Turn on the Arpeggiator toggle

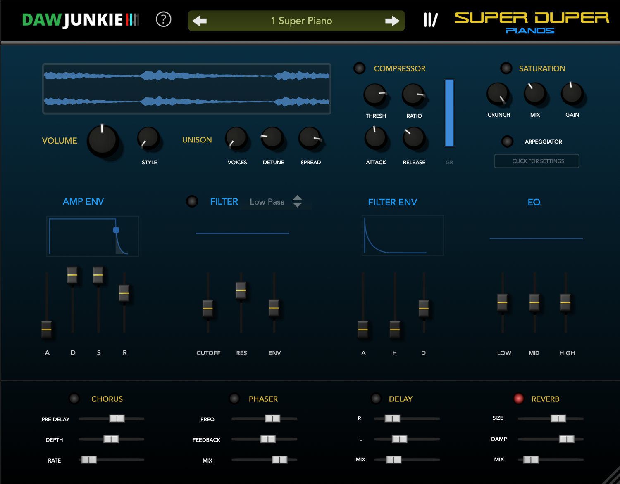[x=507, y=142]
